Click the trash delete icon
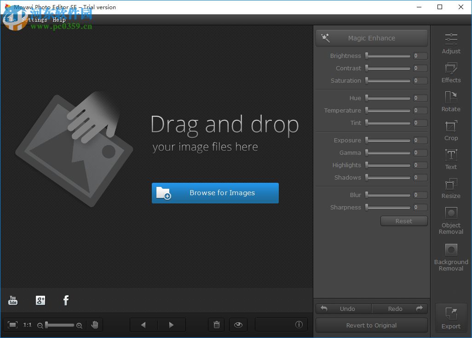Screen dimensions: 472x338 coord(216,325)
